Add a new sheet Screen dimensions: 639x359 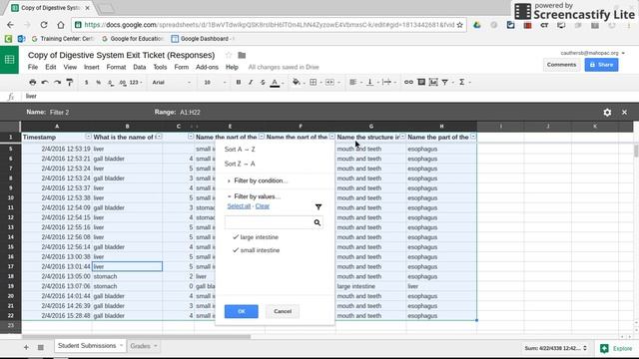[26, 347]
